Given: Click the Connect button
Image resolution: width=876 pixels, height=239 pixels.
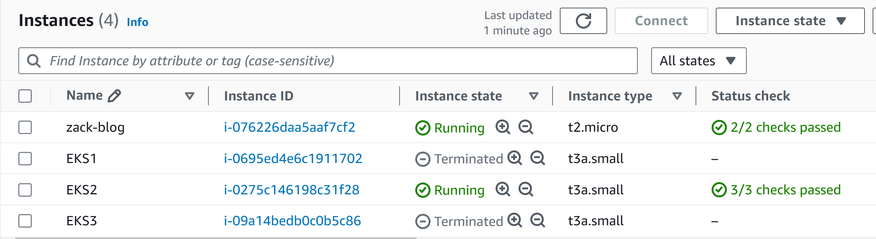Looking at the screenshot, I should (661, 21).
